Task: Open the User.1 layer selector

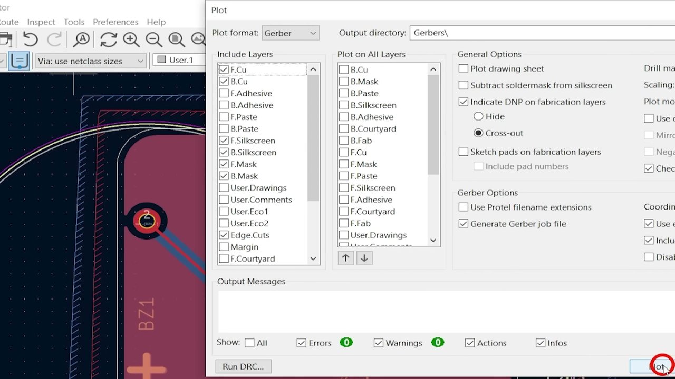Action: click(x=179, y=60)
